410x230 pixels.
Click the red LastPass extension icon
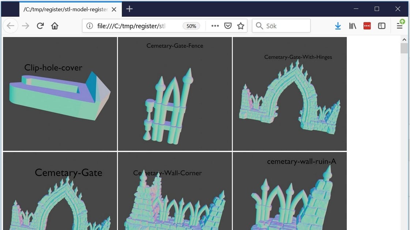(x=367, y=26)
